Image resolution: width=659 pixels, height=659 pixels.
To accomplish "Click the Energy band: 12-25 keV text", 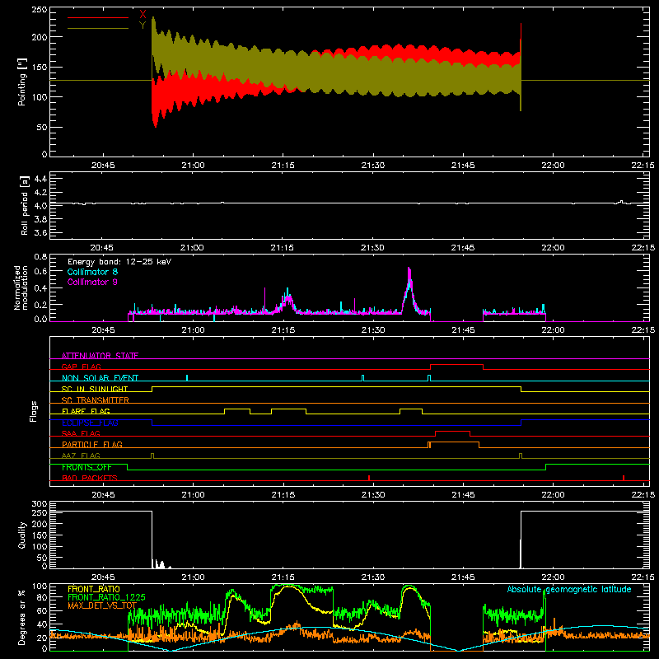I will (119, 262).
